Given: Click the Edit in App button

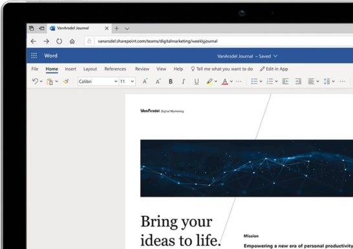Looking at the screenshot, I should [x=274, y=69].
